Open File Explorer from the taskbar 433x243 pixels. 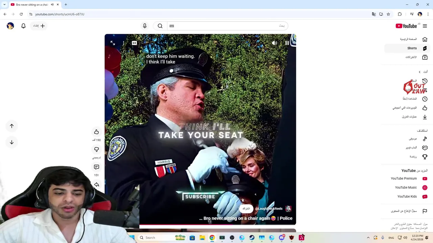click(202, 238)
